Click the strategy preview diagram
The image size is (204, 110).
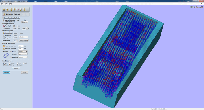coord(6,56)
